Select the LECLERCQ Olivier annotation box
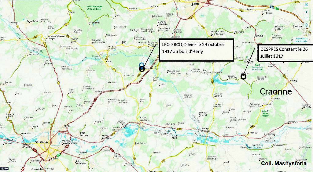The height and width of the screenshot is (172, 313). coord(197,50)
